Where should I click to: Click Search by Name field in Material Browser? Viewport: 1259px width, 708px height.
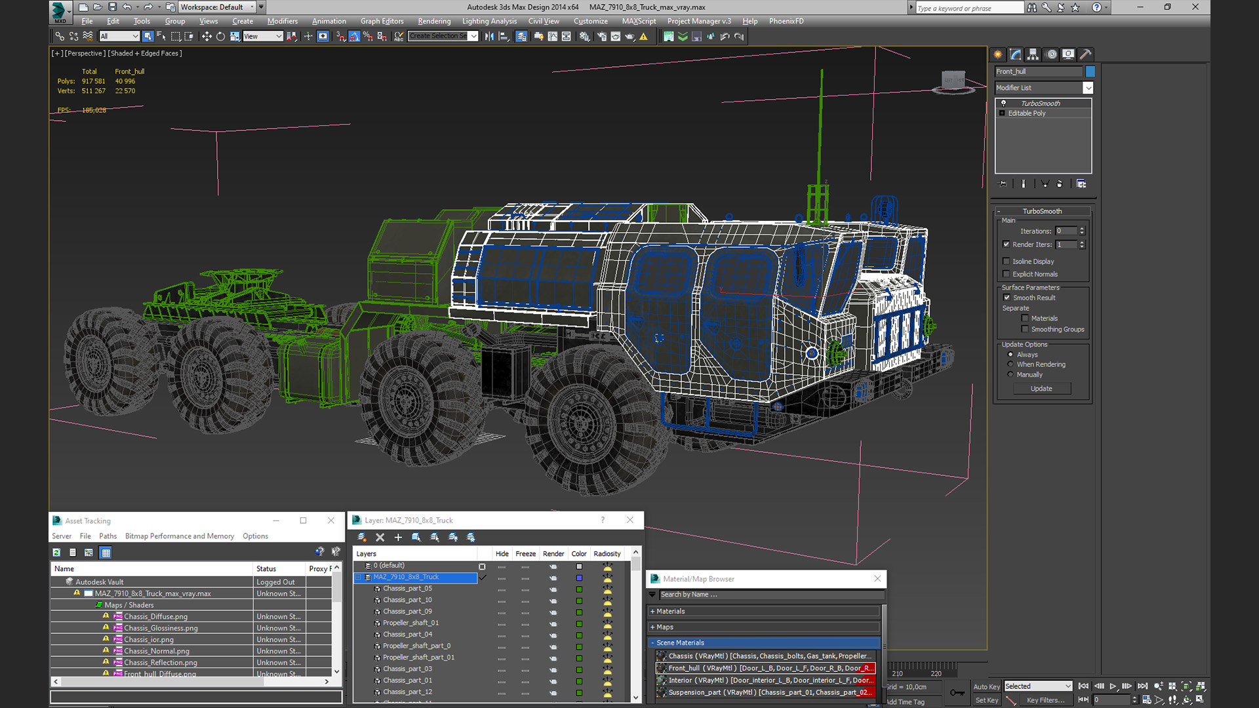[771, 595]
